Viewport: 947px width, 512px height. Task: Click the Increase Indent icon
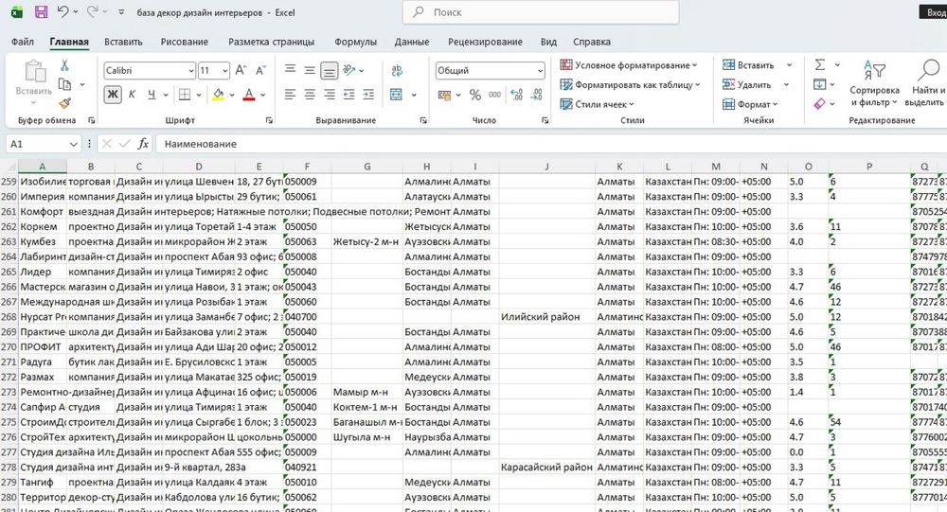pos(368,95)
